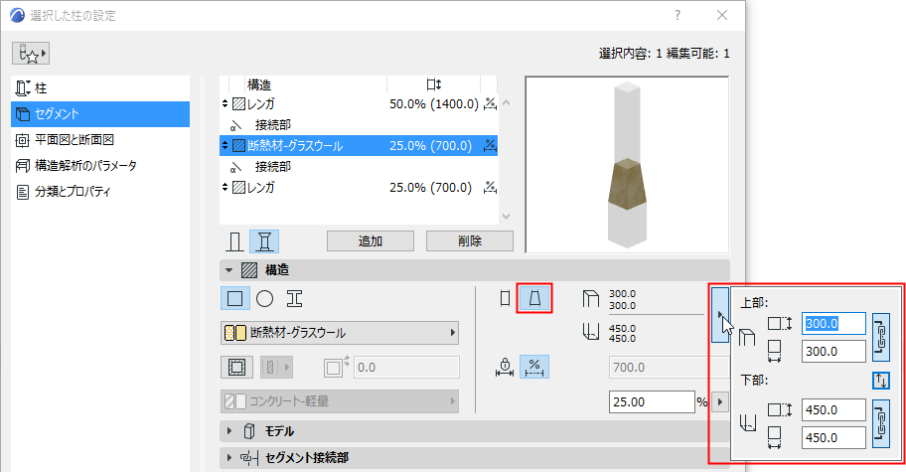Screen dimensions: 906x472
Task: Expand the モデル panel
Action: click(x=229, y=431)
